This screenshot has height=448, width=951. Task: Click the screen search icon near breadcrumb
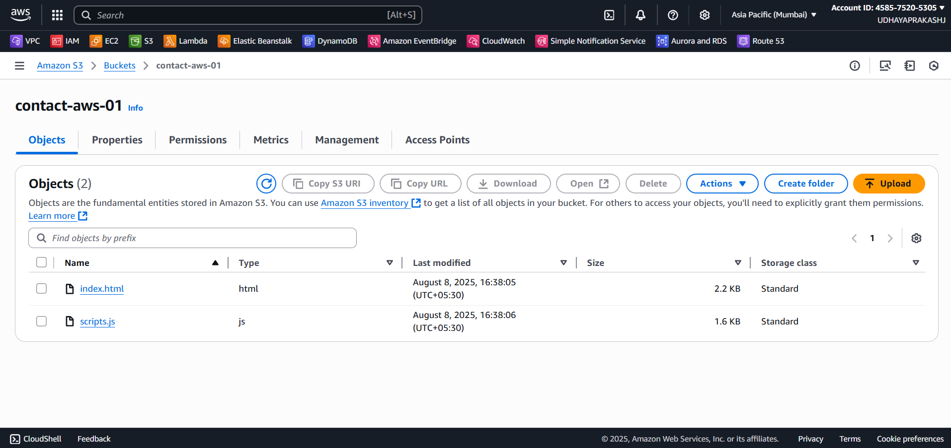click(885, 65)
